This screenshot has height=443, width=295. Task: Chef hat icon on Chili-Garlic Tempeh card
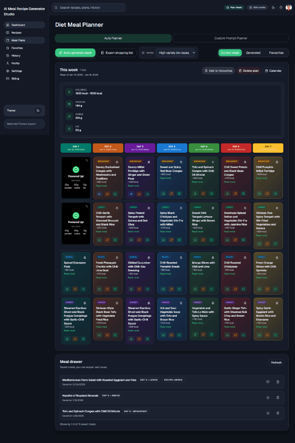click(x=99, y=240)
